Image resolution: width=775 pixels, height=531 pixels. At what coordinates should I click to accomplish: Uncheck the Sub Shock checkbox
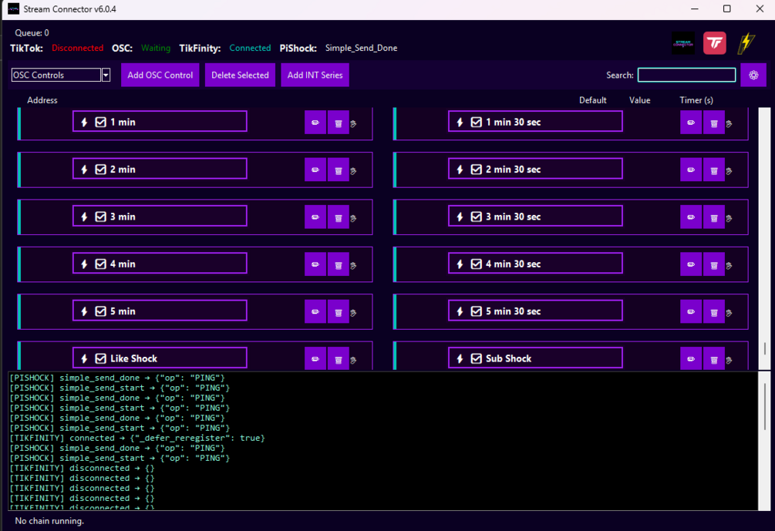pos(477,358)
